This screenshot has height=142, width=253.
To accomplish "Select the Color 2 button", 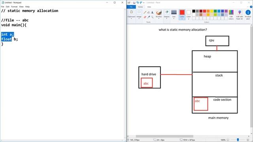I will tap(189, 15).
